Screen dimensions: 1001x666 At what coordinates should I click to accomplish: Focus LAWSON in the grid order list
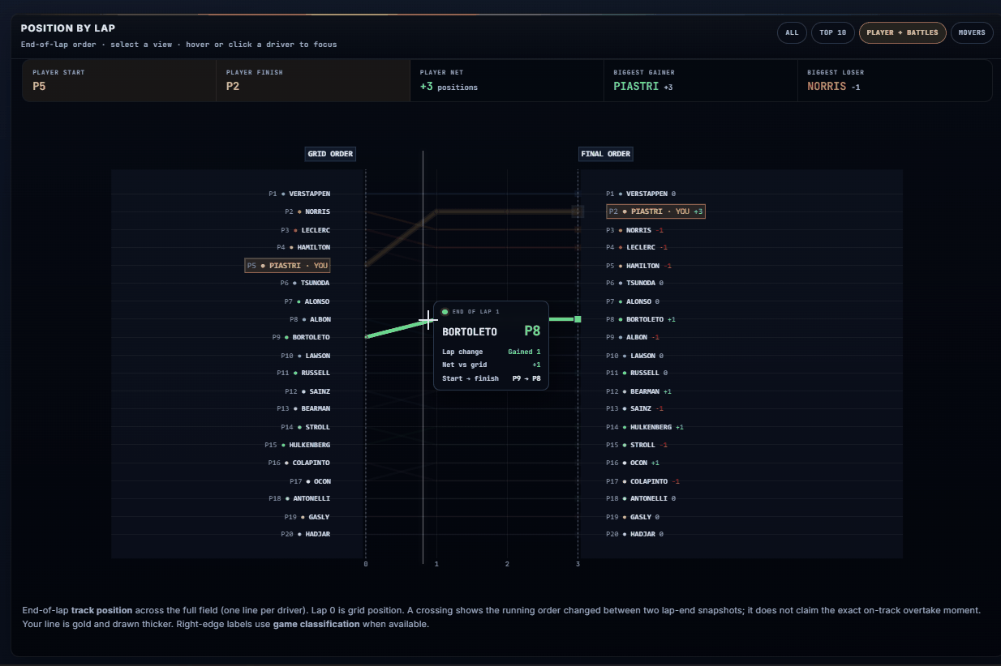pyautogui.click(x=305, y=356)
